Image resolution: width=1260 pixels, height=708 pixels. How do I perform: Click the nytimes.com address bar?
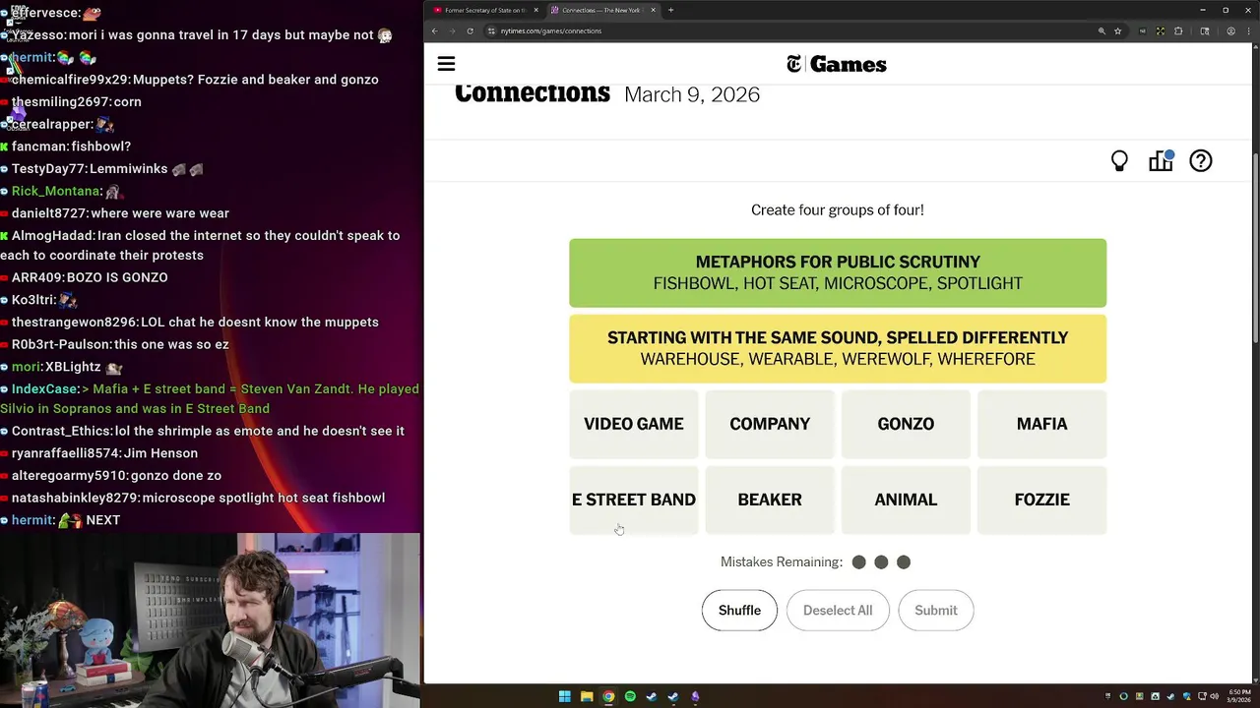[x=787, y=30]
